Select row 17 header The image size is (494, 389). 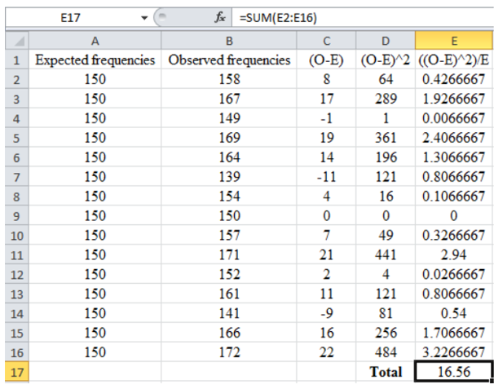tap(15, 371)
